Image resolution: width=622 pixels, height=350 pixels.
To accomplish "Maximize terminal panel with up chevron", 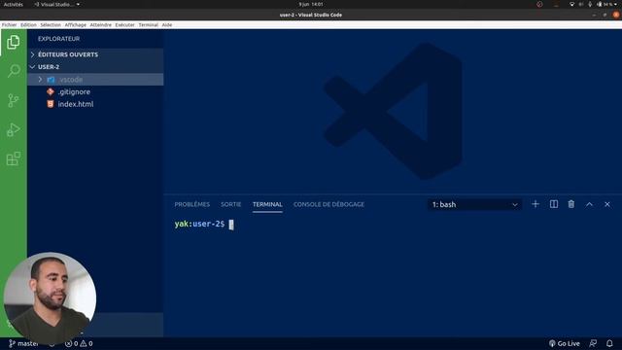I will point(589,204).
